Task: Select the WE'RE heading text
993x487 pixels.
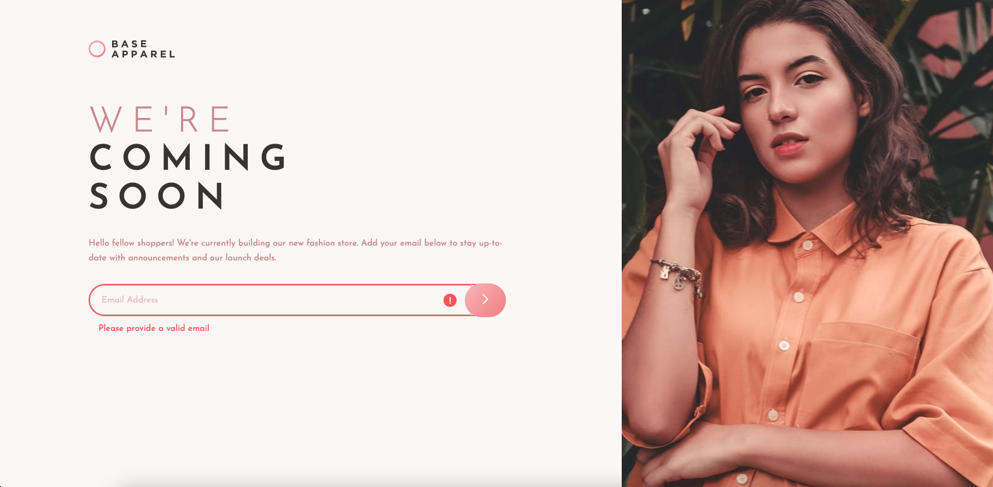Action: [x=160, y=120]
